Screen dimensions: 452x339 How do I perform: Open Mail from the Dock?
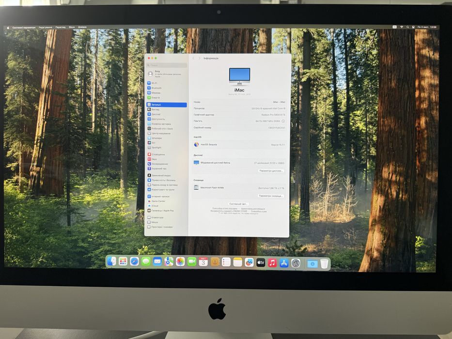157,262
